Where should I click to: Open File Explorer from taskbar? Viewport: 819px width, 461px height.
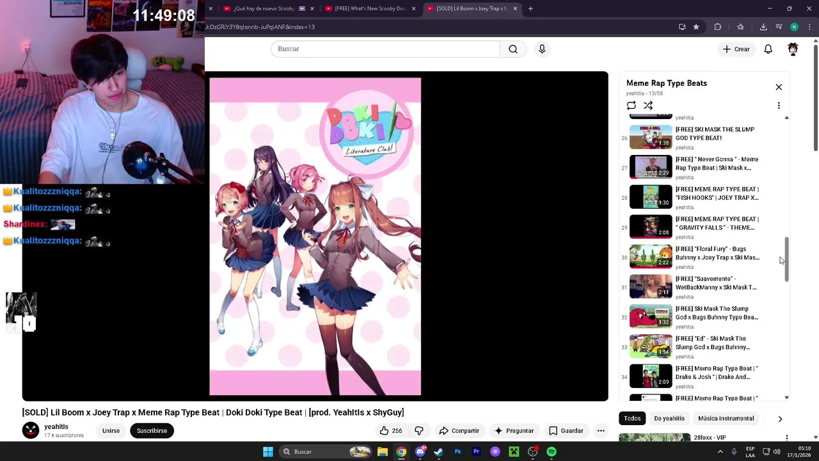click(383, 452)
